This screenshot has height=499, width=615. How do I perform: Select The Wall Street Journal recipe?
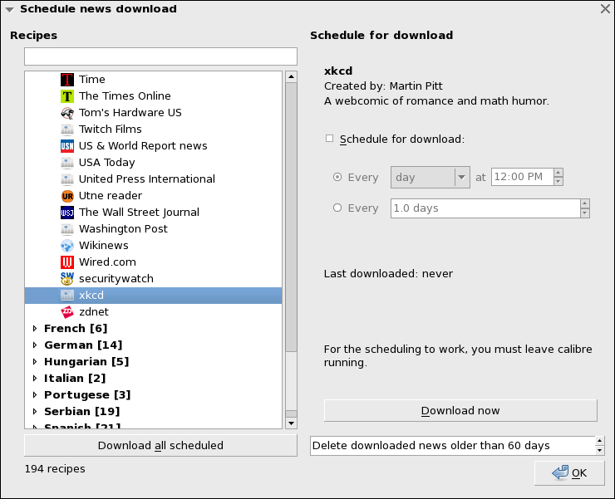click(140, 212)
